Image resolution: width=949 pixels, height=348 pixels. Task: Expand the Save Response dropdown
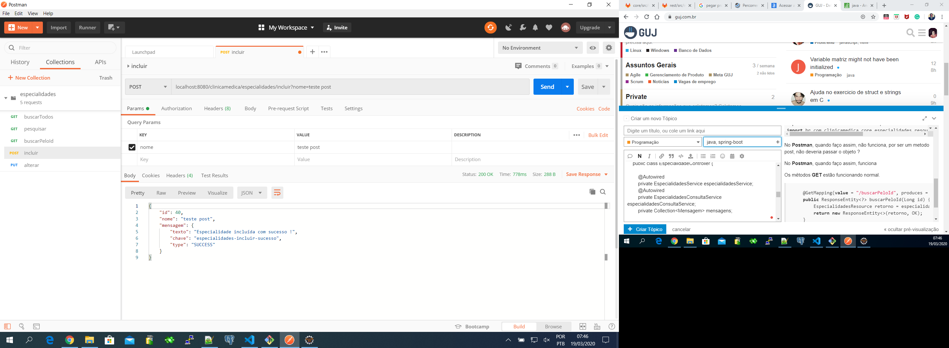tap(606, 175)
